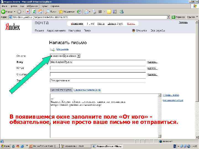Image resolution: width=199 pixels, height=149 pixels.
Task: Open Favorites (Избранное) star toolbar button
Action: 67,12
